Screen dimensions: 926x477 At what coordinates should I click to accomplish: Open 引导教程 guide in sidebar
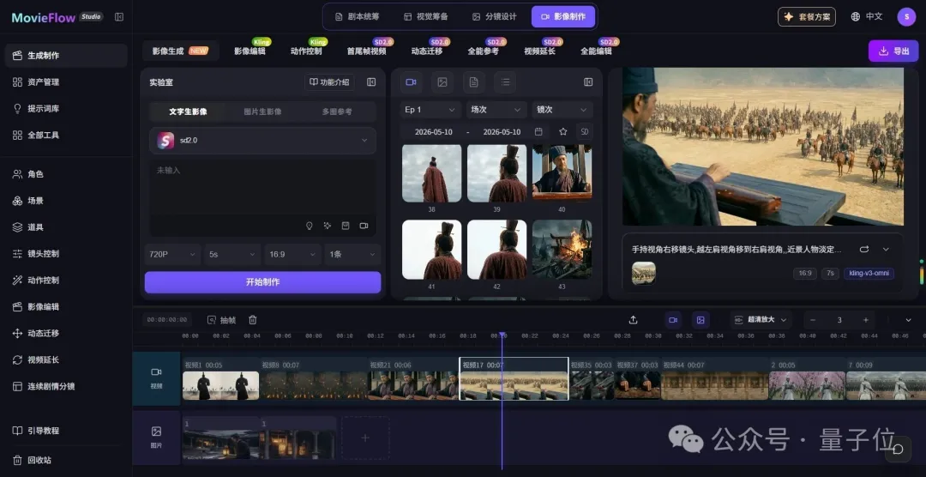pos(65,431)
